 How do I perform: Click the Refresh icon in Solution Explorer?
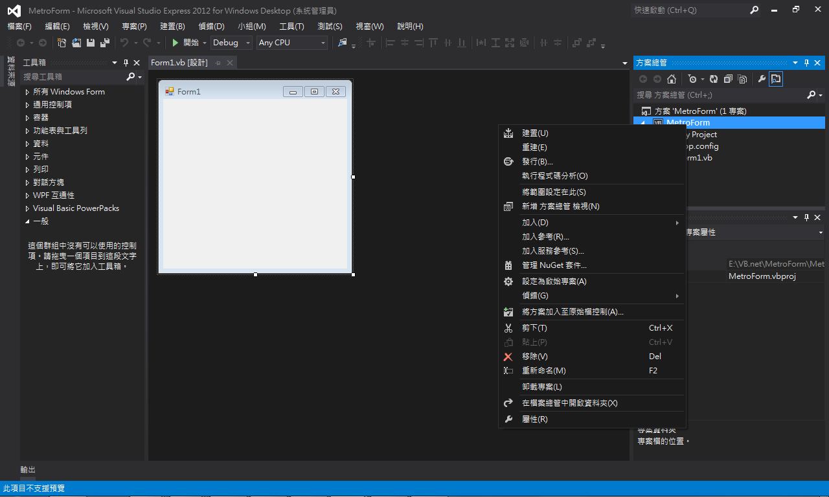click(714, 79)
